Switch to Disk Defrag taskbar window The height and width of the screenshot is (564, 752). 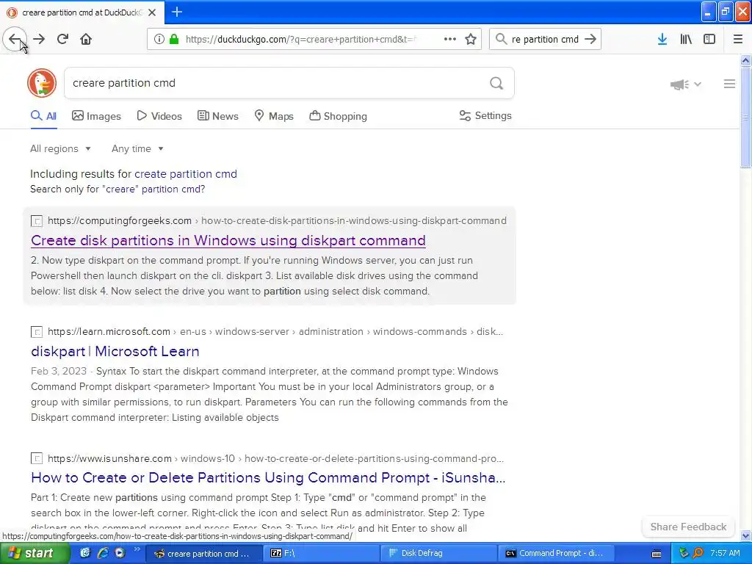pos(439,553)
